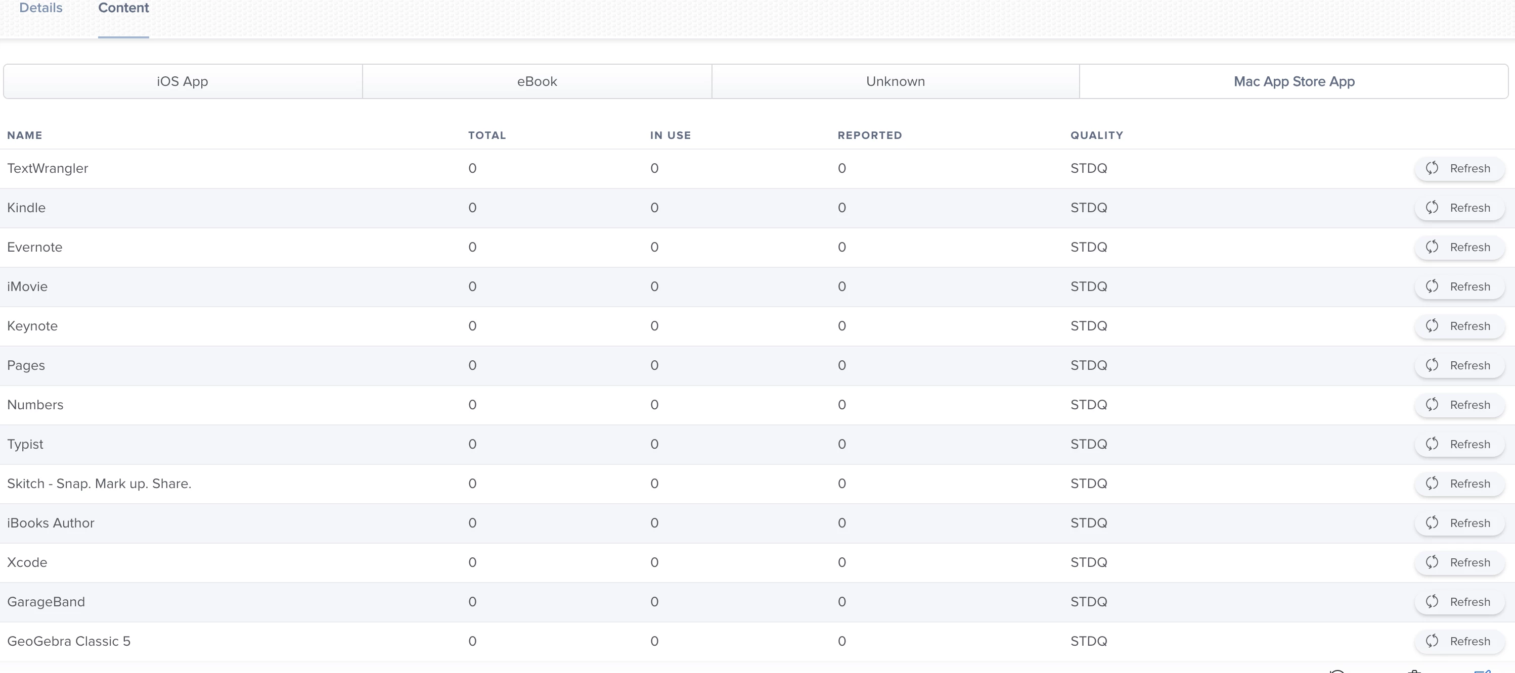Click the NAME column header

(25, 135)
